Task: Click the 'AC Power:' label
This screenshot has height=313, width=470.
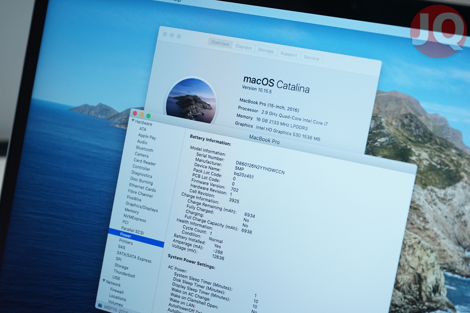Action: [x=177, y=269]
